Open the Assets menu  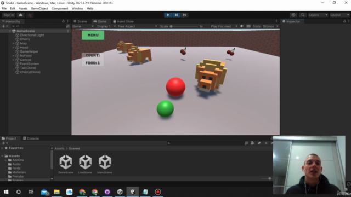pyautogui.click(x=23, y=9)
